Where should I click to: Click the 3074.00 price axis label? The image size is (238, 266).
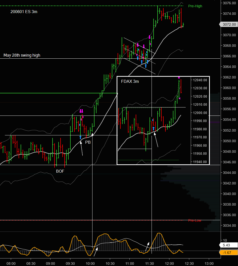[229, 14]
